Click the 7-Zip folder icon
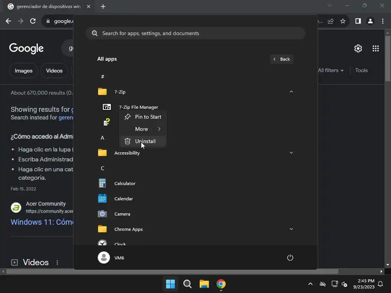This screenshot has width=391, height=293. tap(102, 92)
